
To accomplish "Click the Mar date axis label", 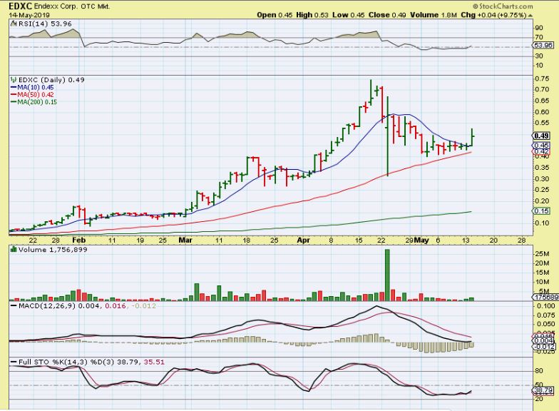I will click(185, 240).
